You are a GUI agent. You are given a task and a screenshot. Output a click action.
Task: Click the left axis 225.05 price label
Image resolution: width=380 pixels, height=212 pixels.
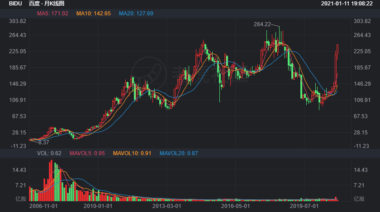tap(18, 51)
